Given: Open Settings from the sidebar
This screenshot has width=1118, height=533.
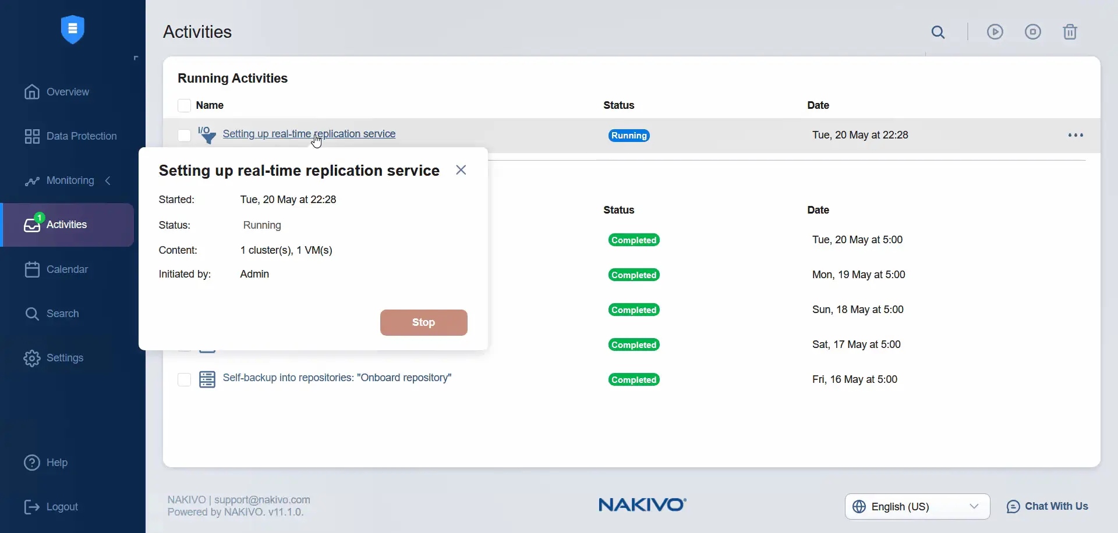Looking at the screenshot, I should pyautogui.click(x=66, y=358).
